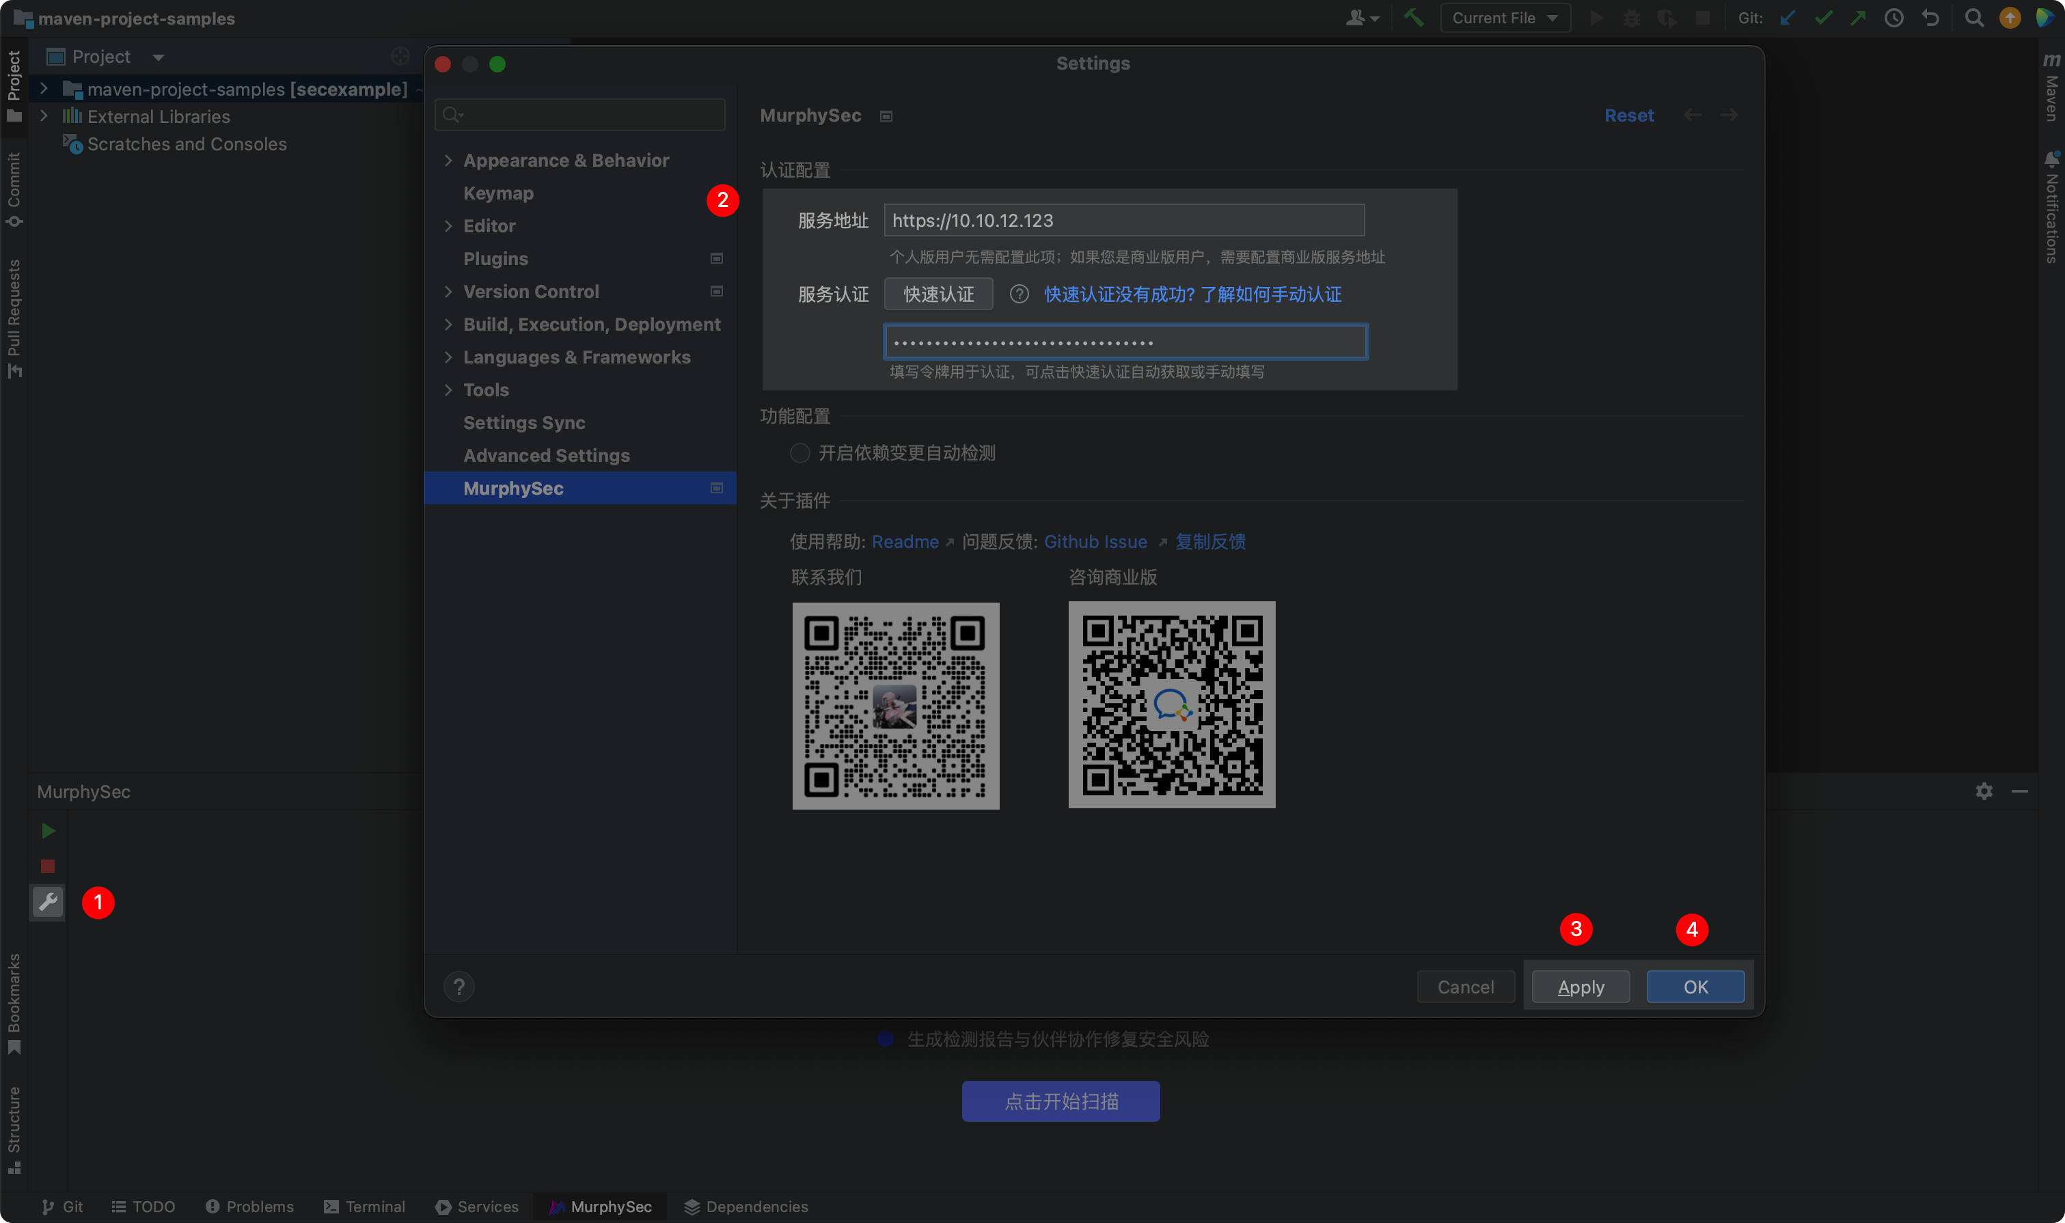Open the search magnifier in top toolbar
The image size is (2065, 1223).
click(x=1973, y=18)
